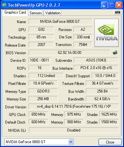Open the Validation tab
Screen dimensions: 124x147
tap(53, 13)
